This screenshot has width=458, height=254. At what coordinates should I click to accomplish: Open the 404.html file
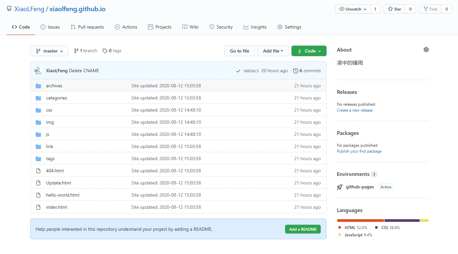point(55,171)
